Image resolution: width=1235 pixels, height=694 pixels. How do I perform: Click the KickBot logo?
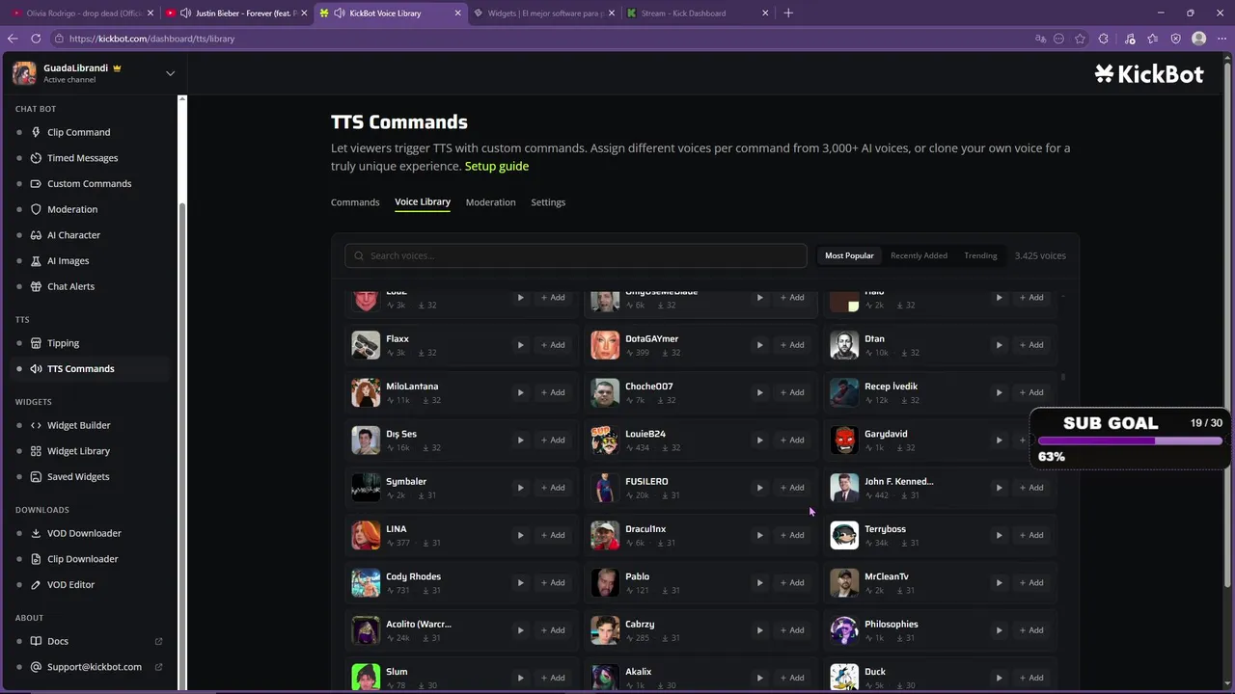(1149, 74)
